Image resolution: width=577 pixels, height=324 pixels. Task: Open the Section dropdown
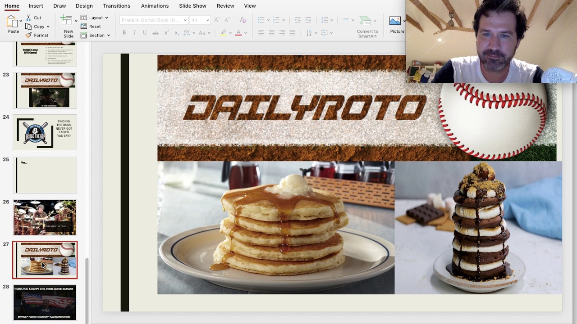[x=95, y=35]
